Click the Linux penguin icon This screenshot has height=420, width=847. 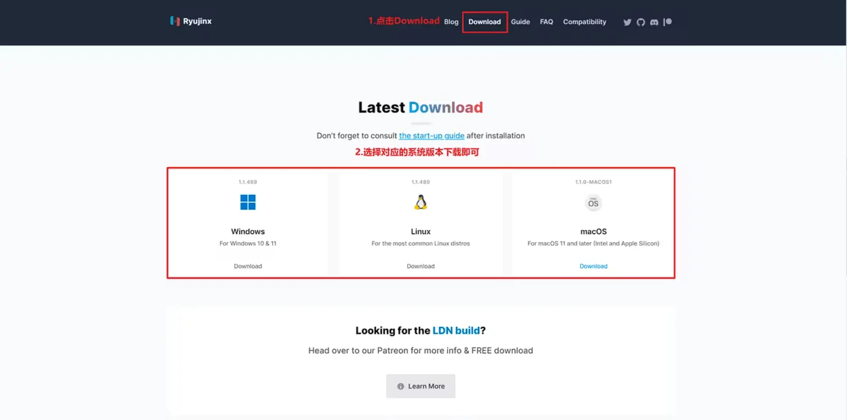tap(421, 202)
